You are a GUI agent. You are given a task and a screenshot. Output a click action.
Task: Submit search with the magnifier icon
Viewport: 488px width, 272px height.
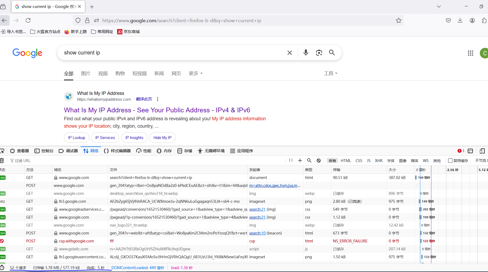pyautogui.click(x=332, y=53)
